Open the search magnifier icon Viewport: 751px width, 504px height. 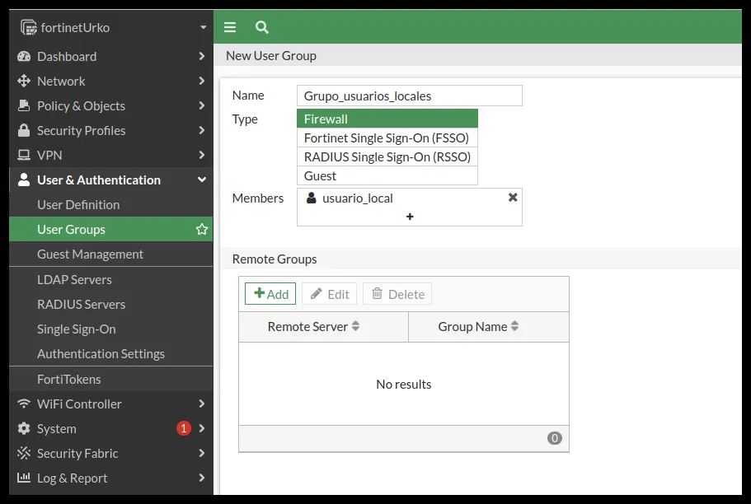(261, 27)
